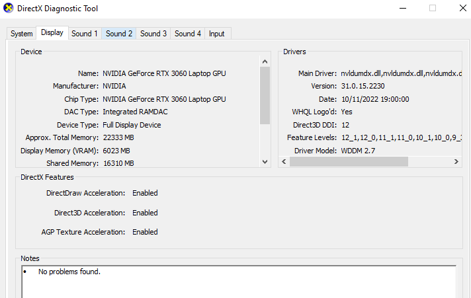Click the 'Device' group heading
Screen dimensions: 471x298
click(x=31, y=52)
